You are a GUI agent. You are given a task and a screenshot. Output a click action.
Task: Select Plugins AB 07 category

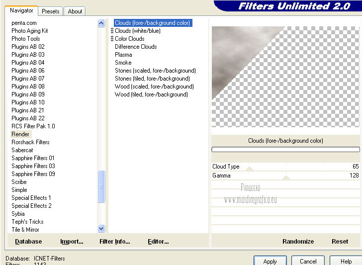pyautogui.click(x=28, y=79)
